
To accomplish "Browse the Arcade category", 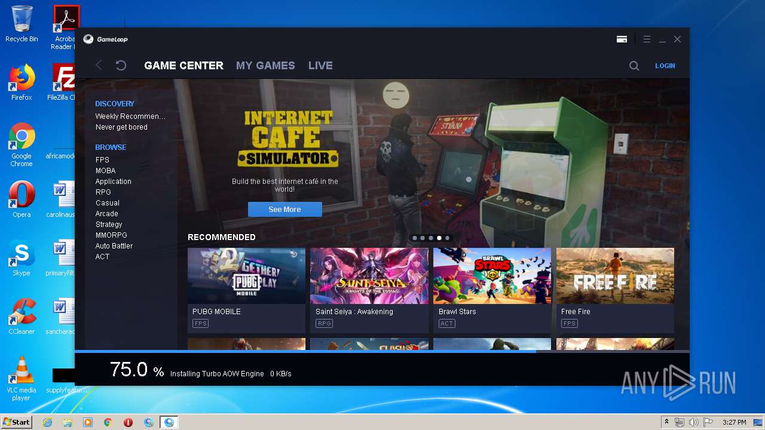I will pyautogui.click(x=106, y=214).
